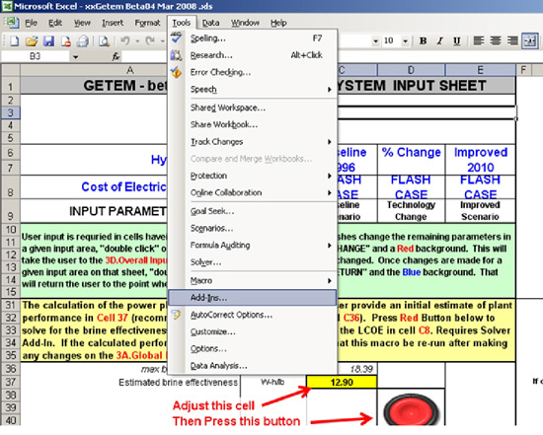Choose Share Workbook... menu entry

coord(253,124)
